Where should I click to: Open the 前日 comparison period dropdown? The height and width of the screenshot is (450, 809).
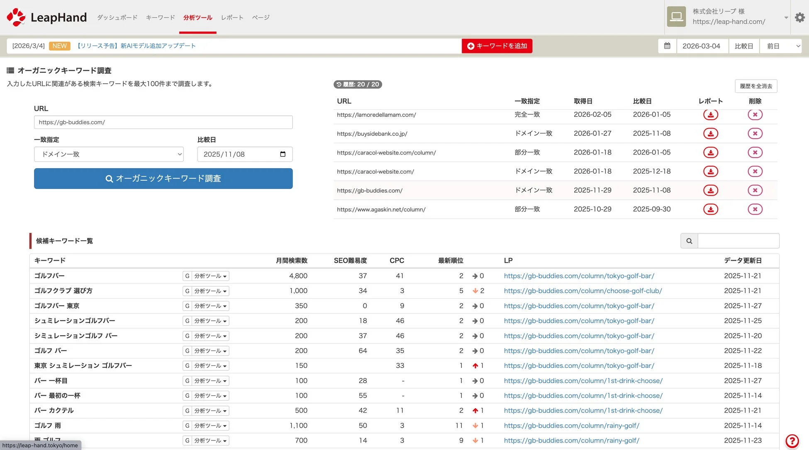[781, 46]
